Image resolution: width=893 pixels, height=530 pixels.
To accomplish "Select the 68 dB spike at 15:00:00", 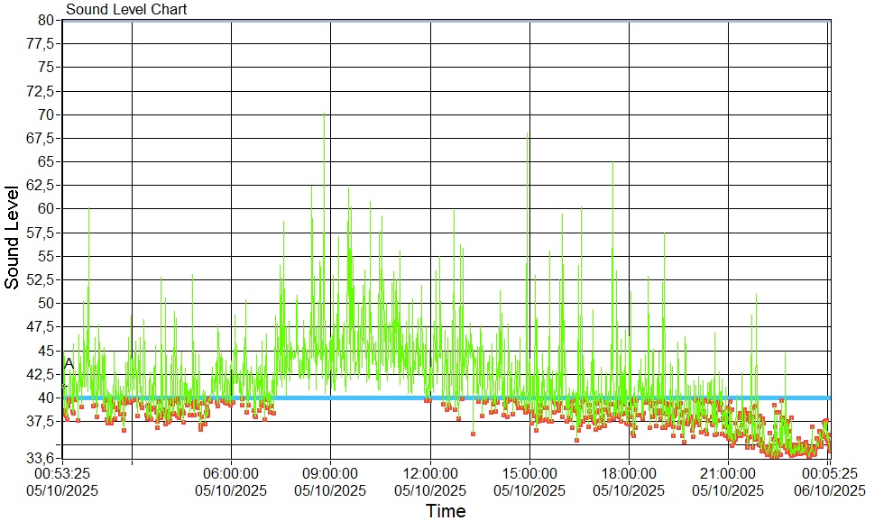I will tap(528, 133).
